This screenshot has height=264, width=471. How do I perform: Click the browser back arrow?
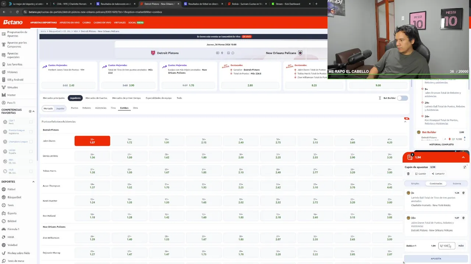point(4,12)
